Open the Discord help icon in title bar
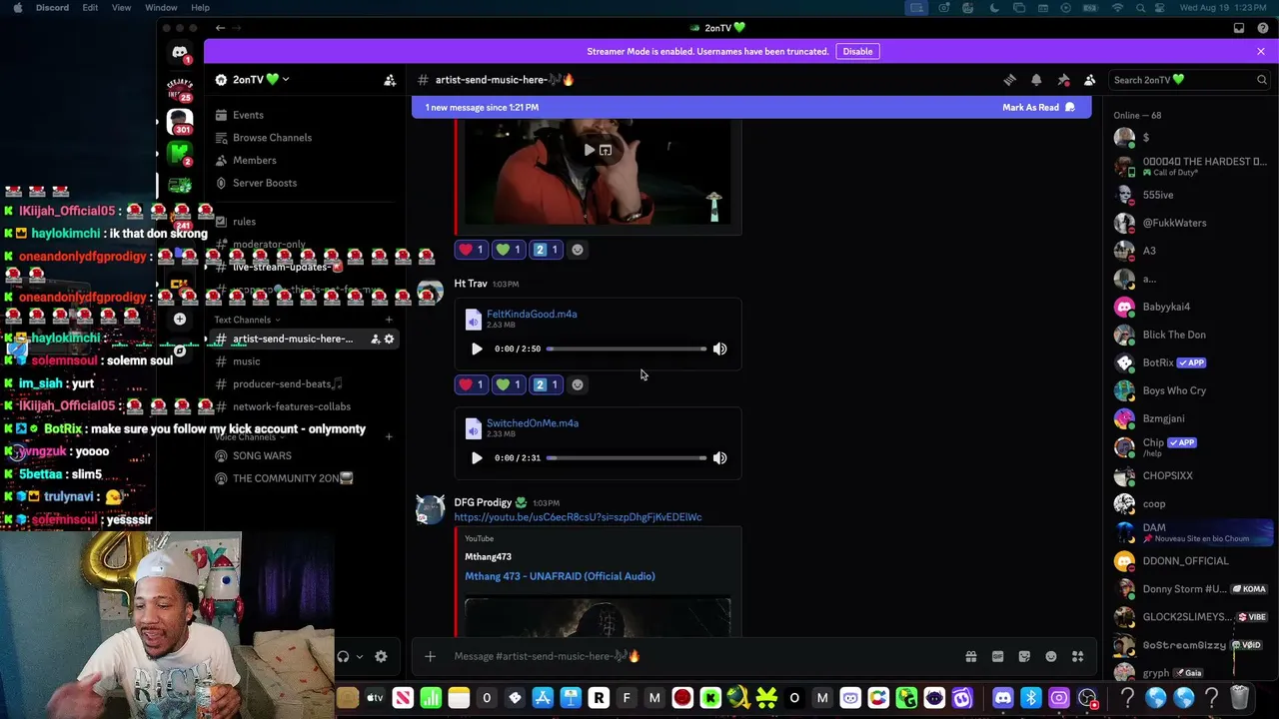1279x719 pixels. [x=1262, y=28]
